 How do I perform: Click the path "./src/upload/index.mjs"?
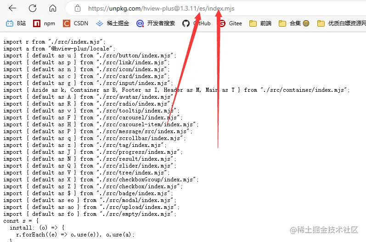[138, 207]
